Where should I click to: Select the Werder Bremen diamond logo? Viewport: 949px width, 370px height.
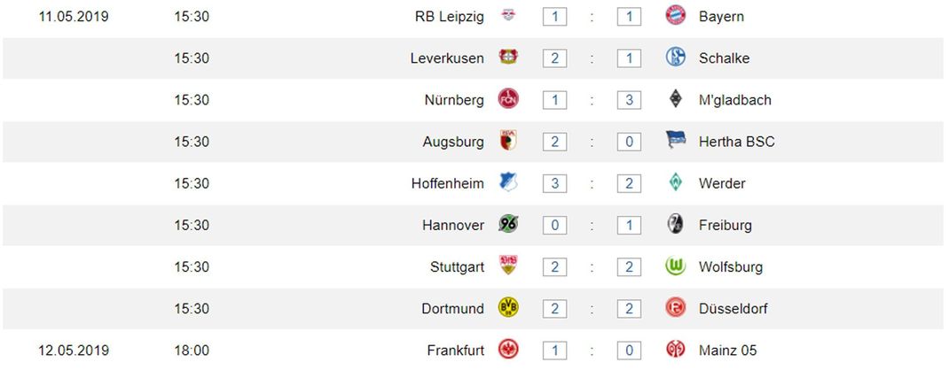coord(676,182)
